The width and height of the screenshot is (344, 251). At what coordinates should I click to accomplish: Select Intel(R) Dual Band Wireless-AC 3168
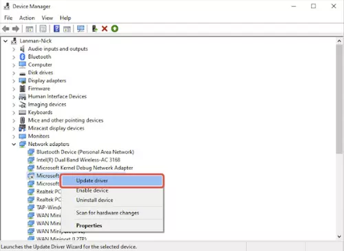(78, 160)
